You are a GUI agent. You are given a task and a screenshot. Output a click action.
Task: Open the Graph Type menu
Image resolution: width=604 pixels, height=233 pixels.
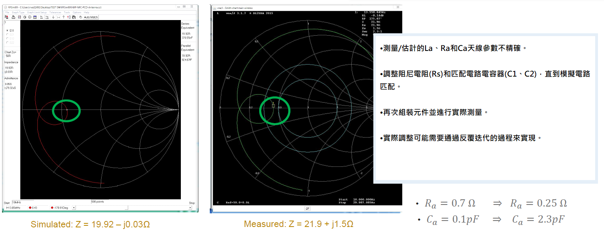click(x=18, y=12)
